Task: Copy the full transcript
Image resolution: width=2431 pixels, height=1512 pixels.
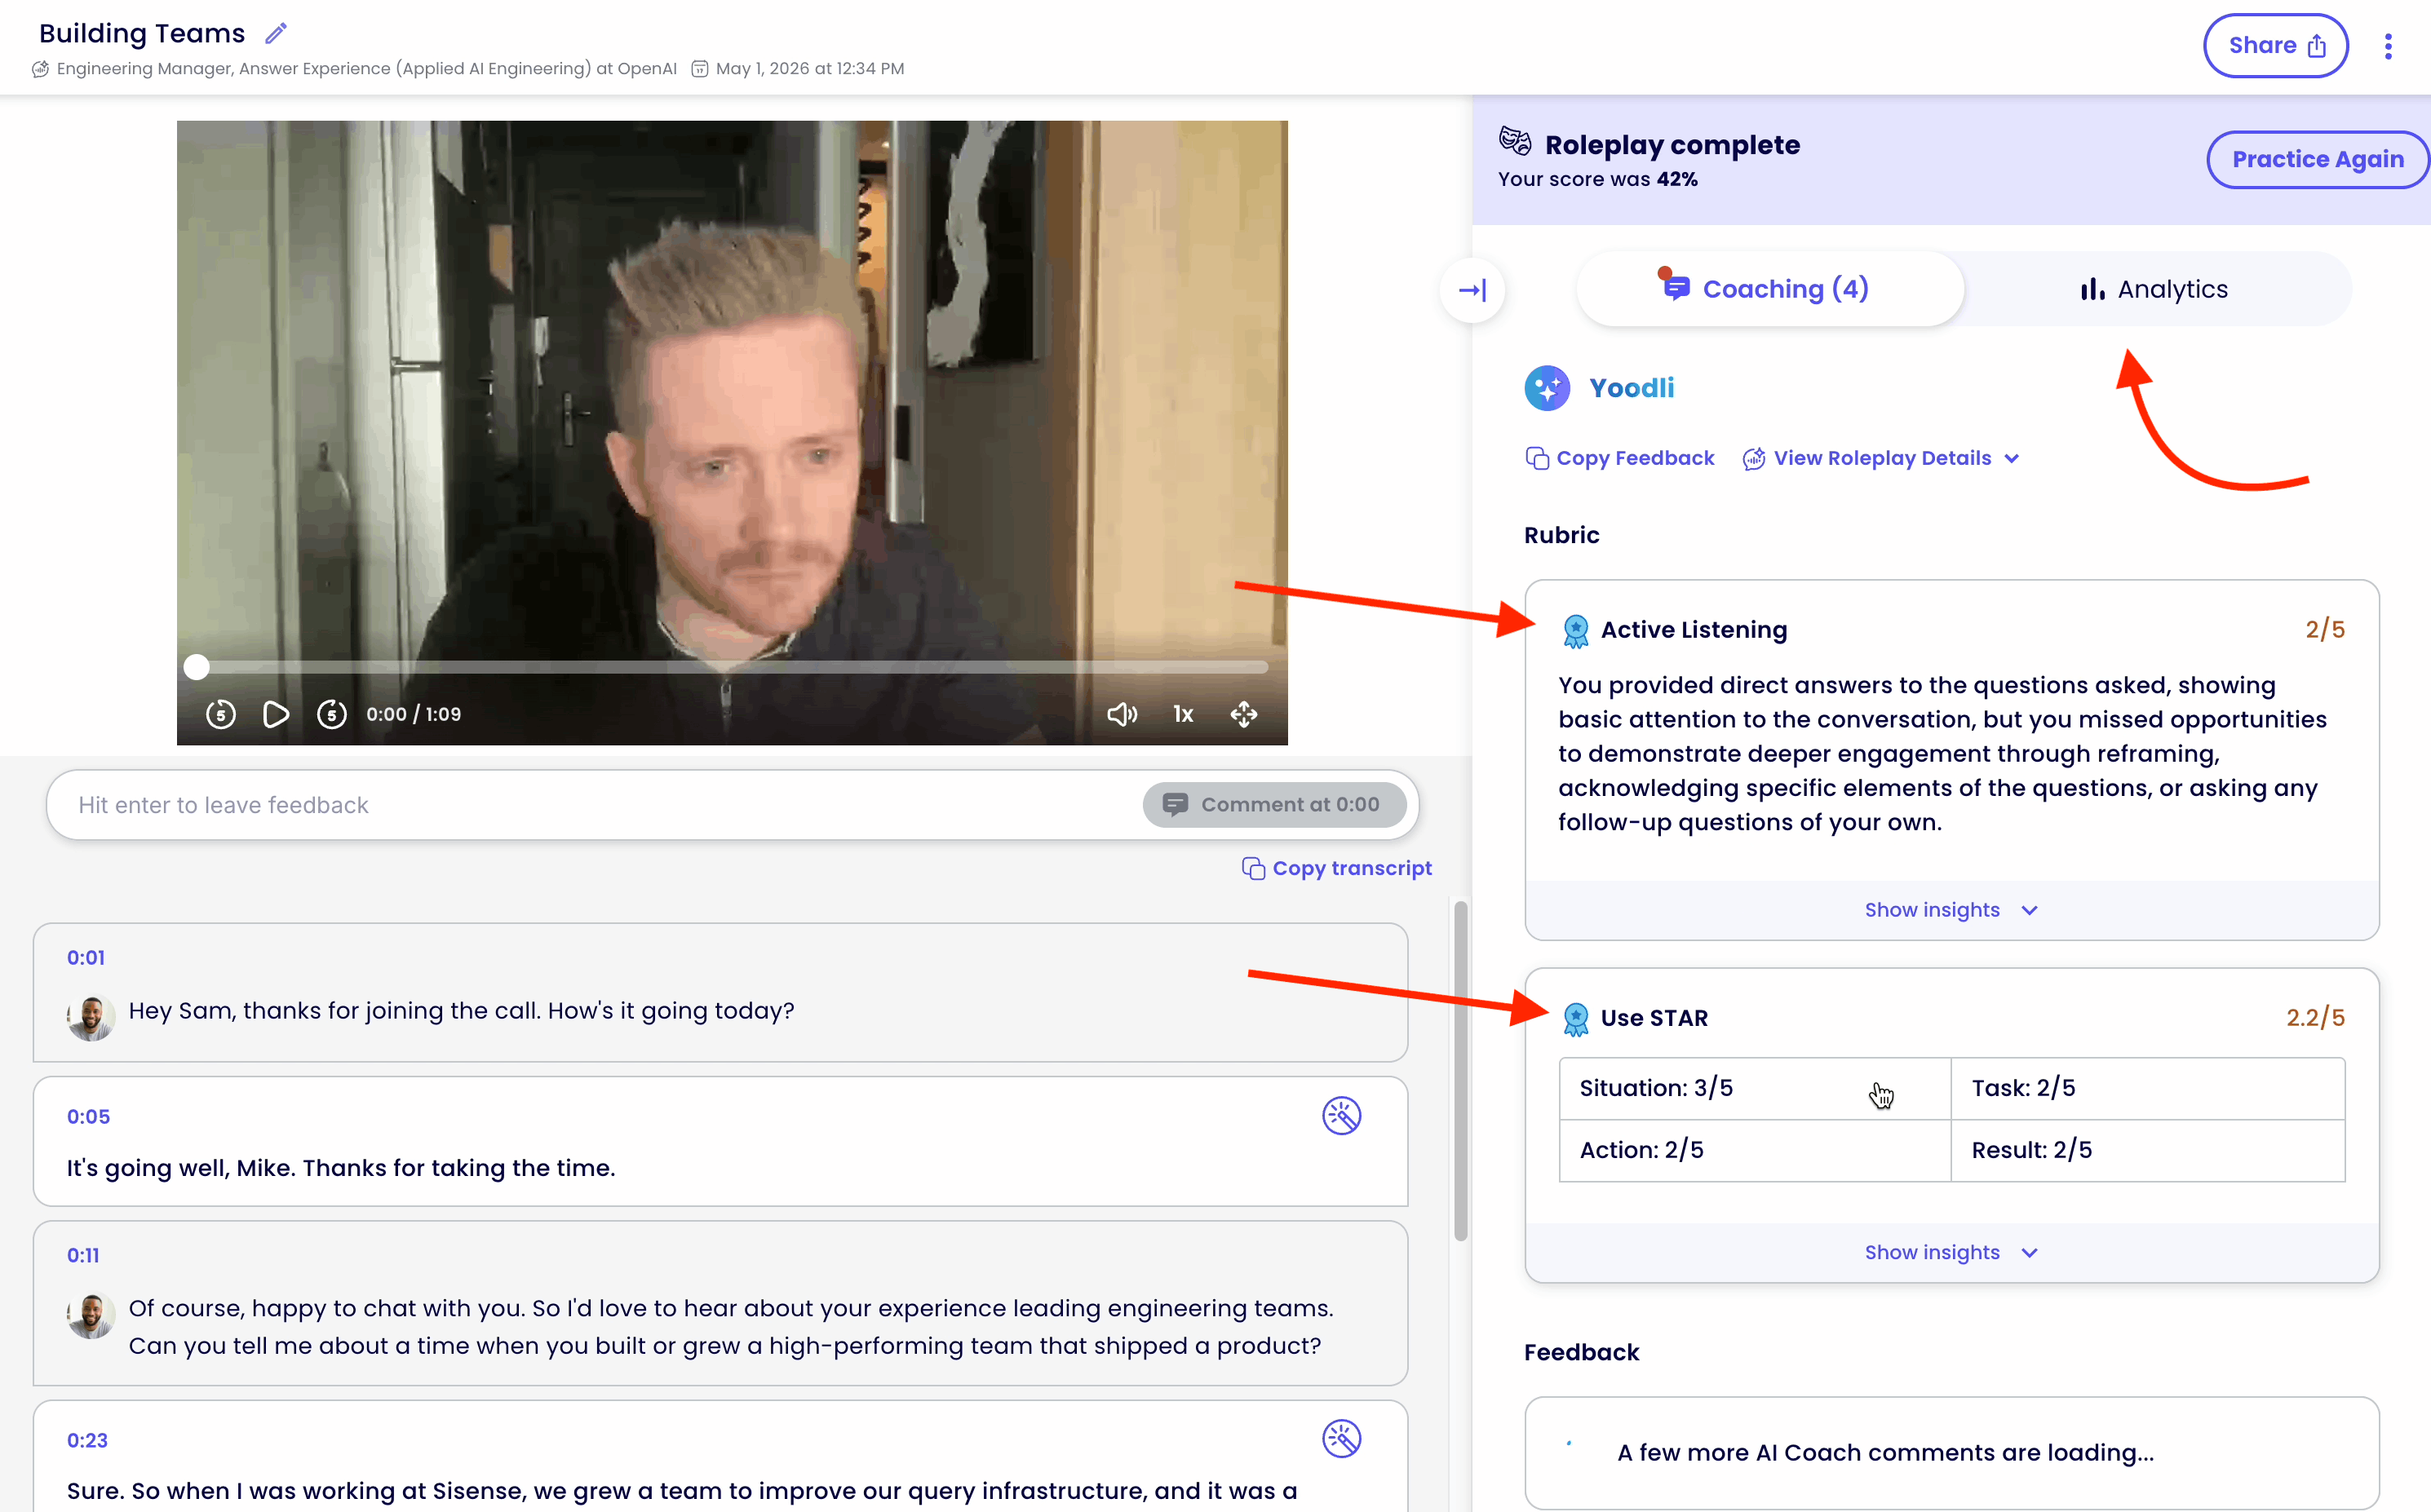Action: [1337, 868]
